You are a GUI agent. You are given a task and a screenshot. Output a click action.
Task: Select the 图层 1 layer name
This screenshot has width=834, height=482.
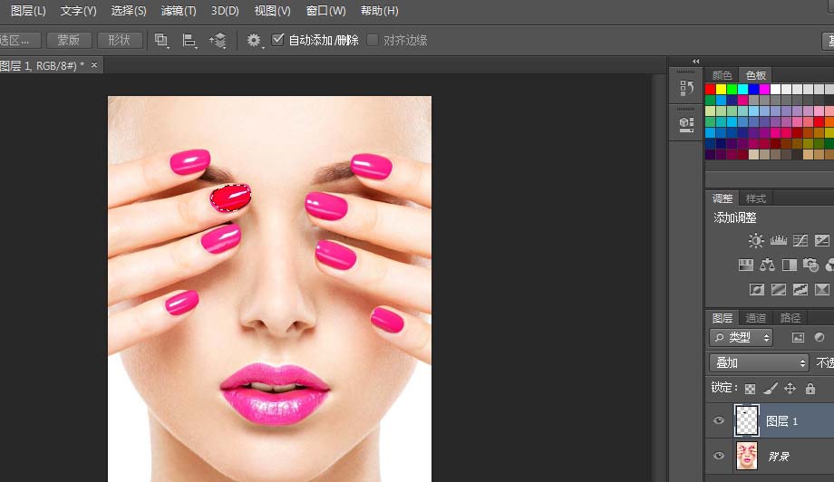coord(781,421)
